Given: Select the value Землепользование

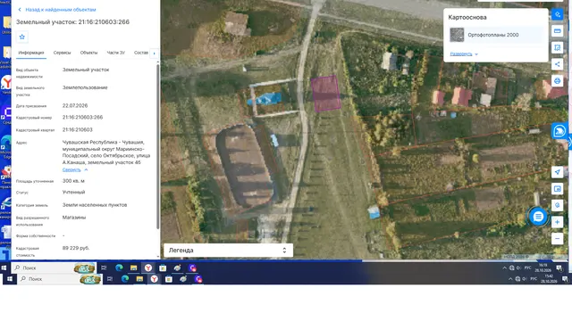Looking at the screenshot, I should tap(85, 87).
